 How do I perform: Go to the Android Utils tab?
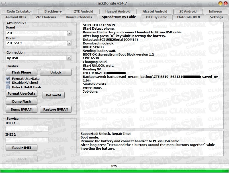[x=16, y=17]
